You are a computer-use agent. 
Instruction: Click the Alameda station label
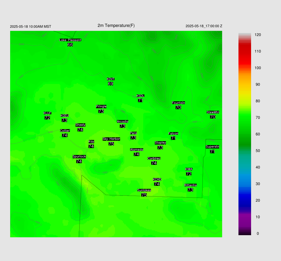[137, 150]
